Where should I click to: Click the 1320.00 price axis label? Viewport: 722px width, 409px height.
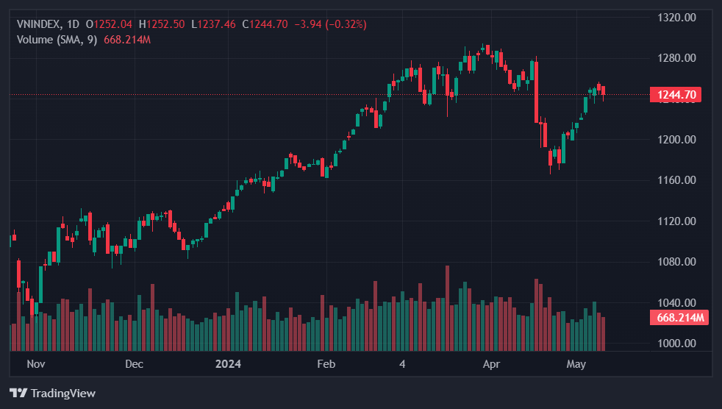pos(676,18)
